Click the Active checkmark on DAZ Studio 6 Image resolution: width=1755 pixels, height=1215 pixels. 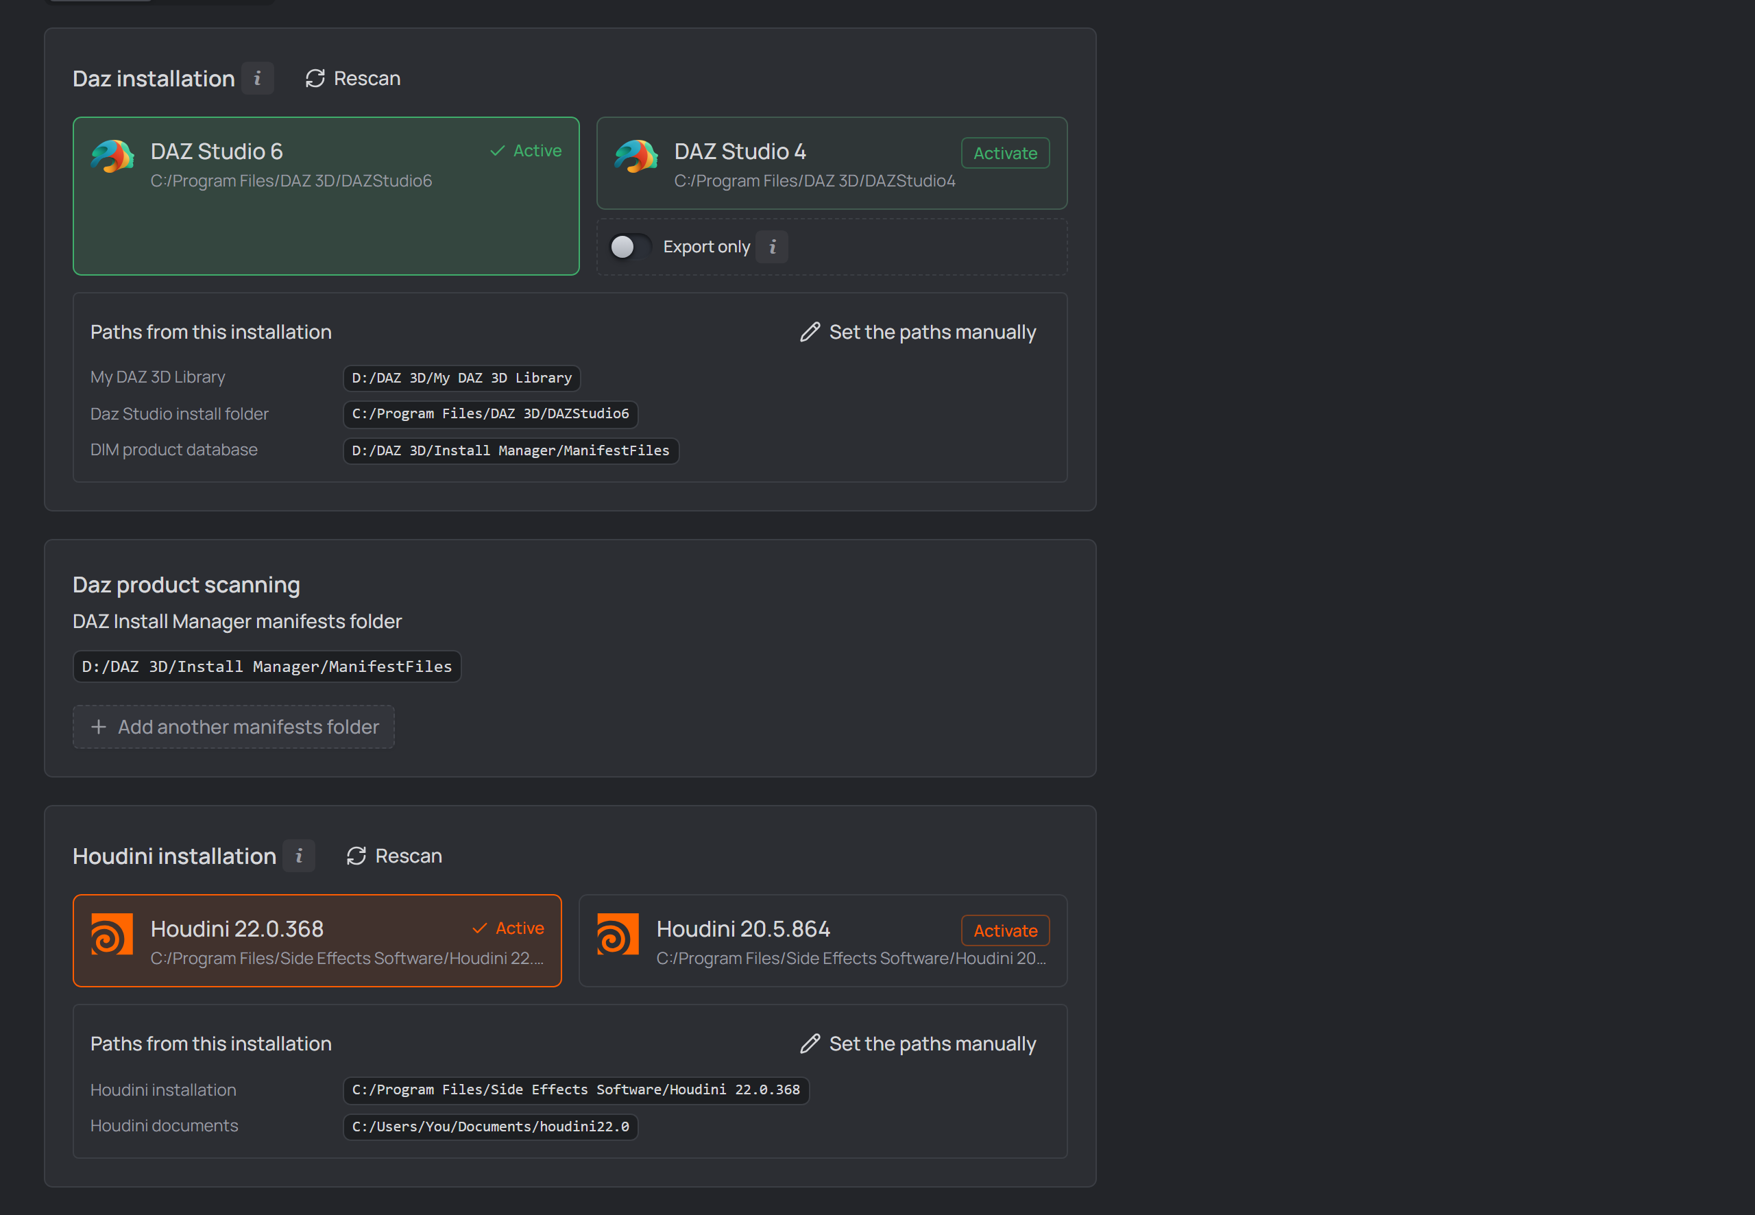(498, 151)
